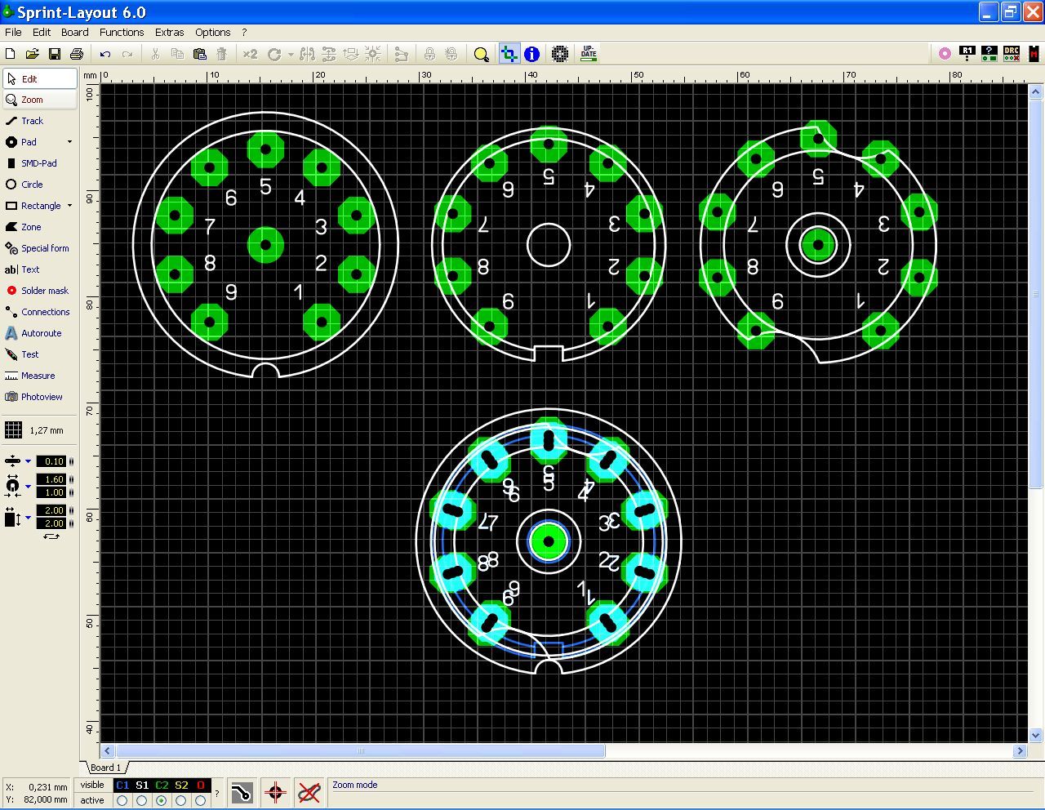
Task: Select the Track tool
Action: 39,121
